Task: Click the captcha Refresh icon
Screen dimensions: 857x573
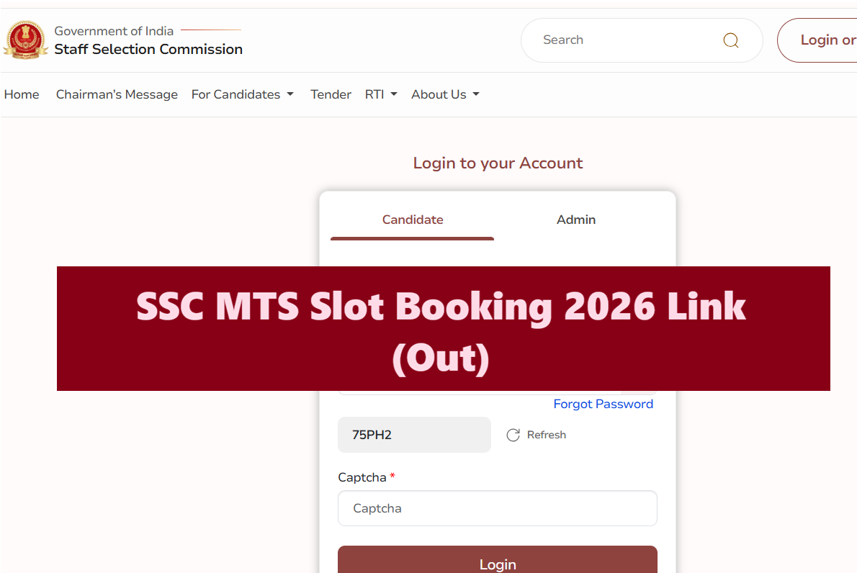Action: [513, 435]
